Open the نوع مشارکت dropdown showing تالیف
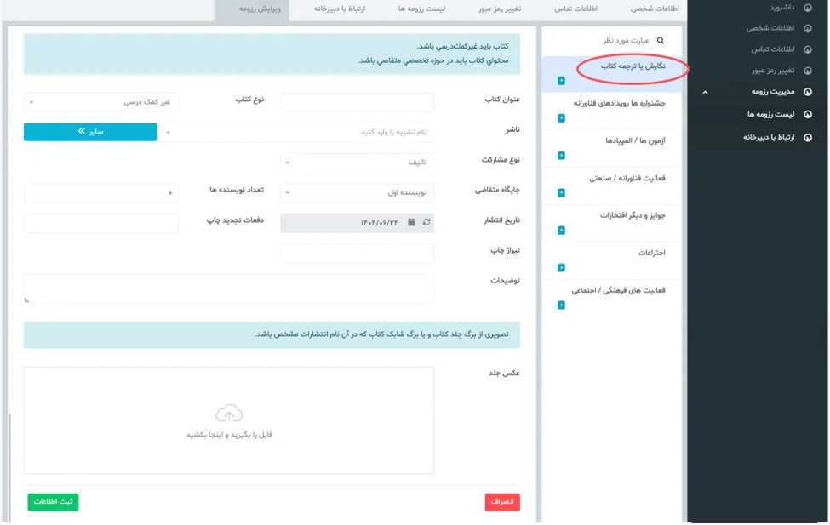 tap(357, 162)
